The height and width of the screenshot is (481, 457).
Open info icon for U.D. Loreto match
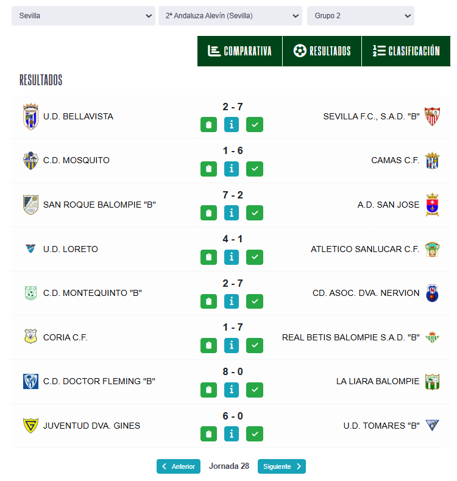point(232,257)
